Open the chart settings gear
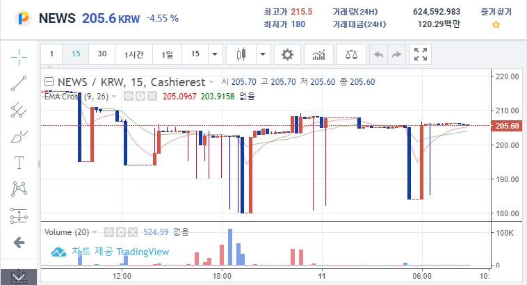Viewport: 527px width, 285px height. pyautogui.click(x=287, y=54)
